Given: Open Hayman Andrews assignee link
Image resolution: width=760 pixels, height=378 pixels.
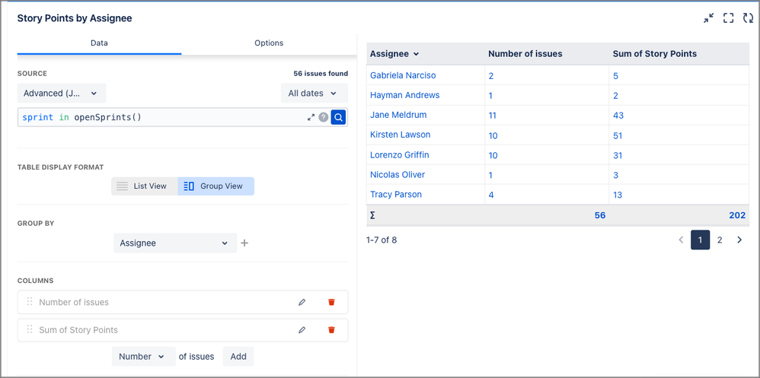Looking at the screenshot, I should click(404, 95).
